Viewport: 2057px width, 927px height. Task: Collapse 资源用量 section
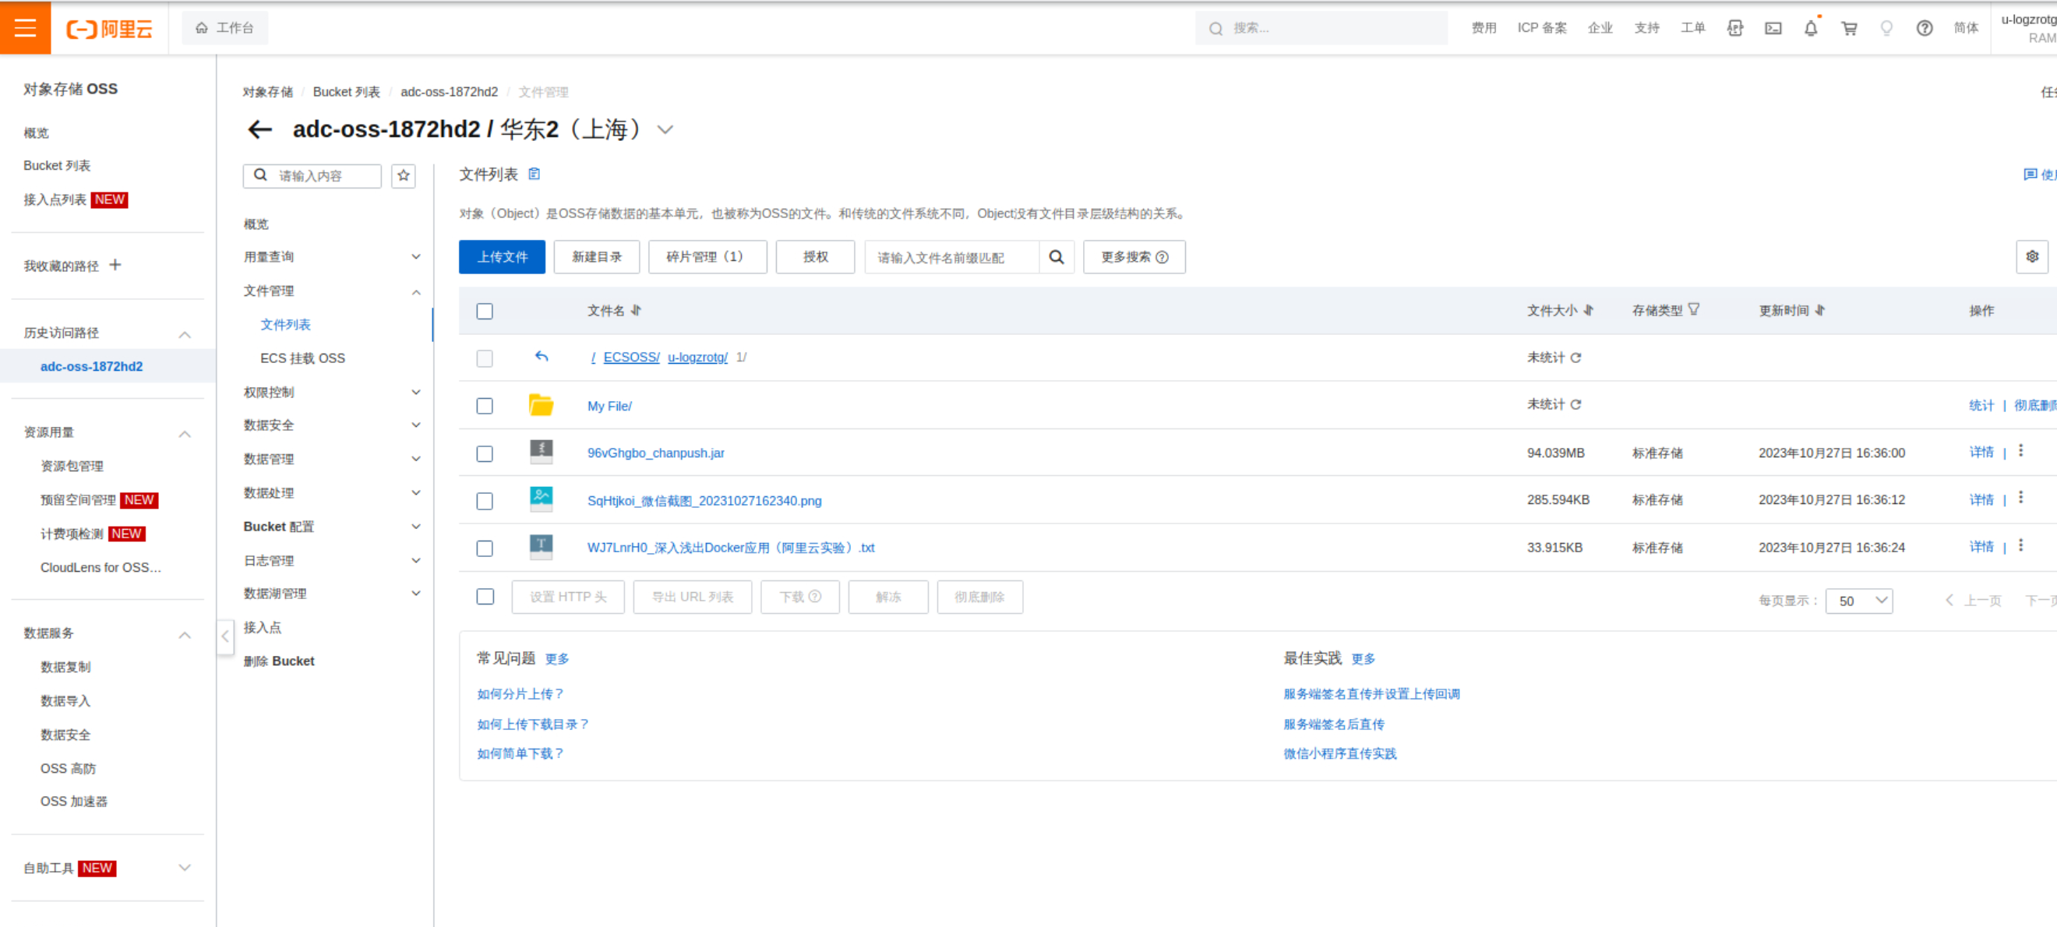tap(185, 434)
